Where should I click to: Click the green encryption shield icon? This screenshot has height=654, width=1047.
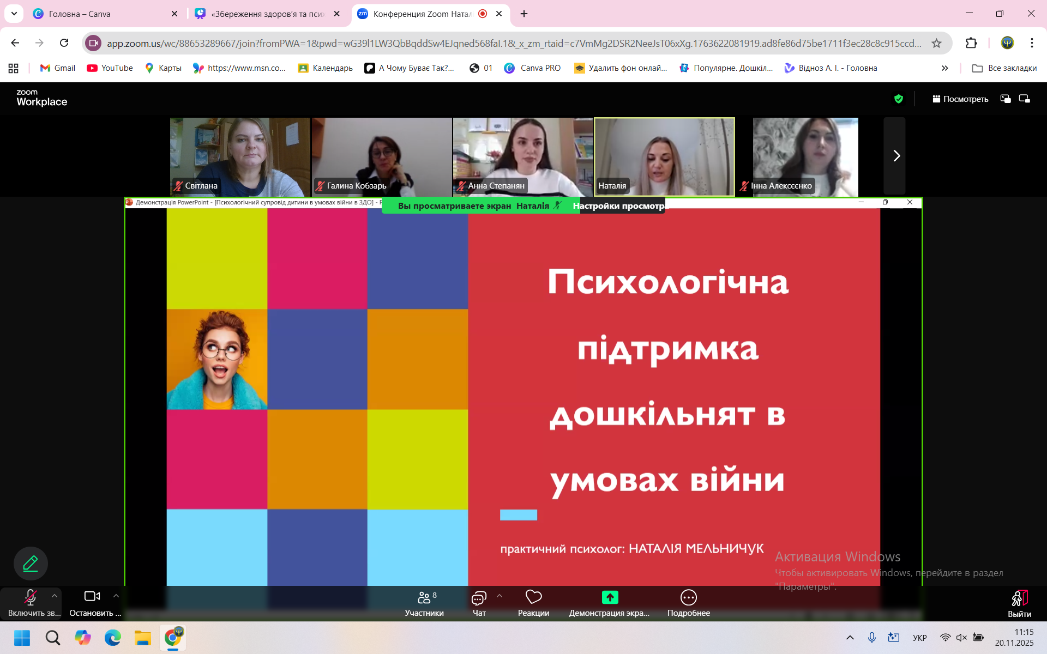click(899, 99)
